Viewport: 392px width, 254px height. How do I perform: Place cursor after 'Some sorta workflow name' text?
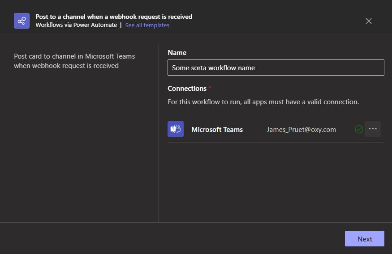point(255,68)
